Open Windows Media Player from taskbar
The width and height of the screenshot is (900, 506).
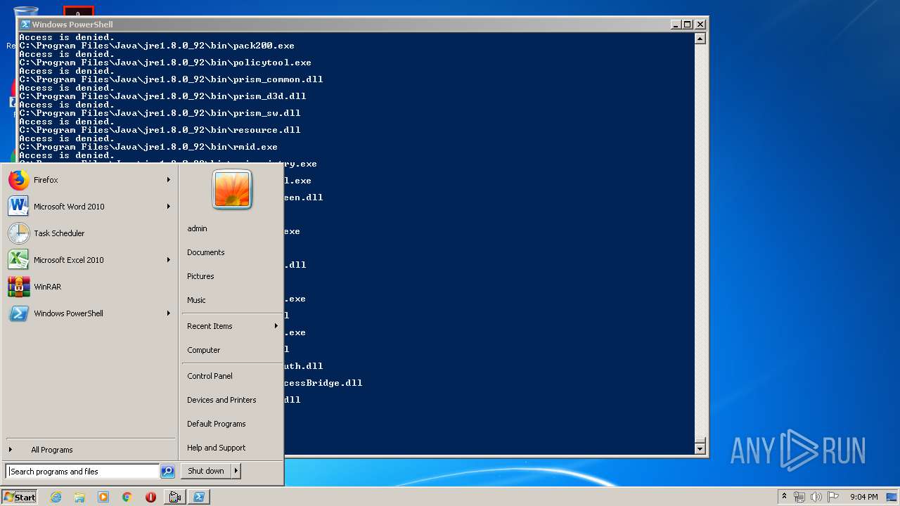tap(103, 497)
